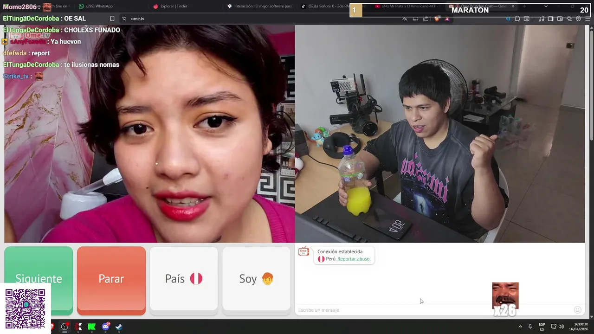Open Brave Shields lion icon

pos(437,19)
